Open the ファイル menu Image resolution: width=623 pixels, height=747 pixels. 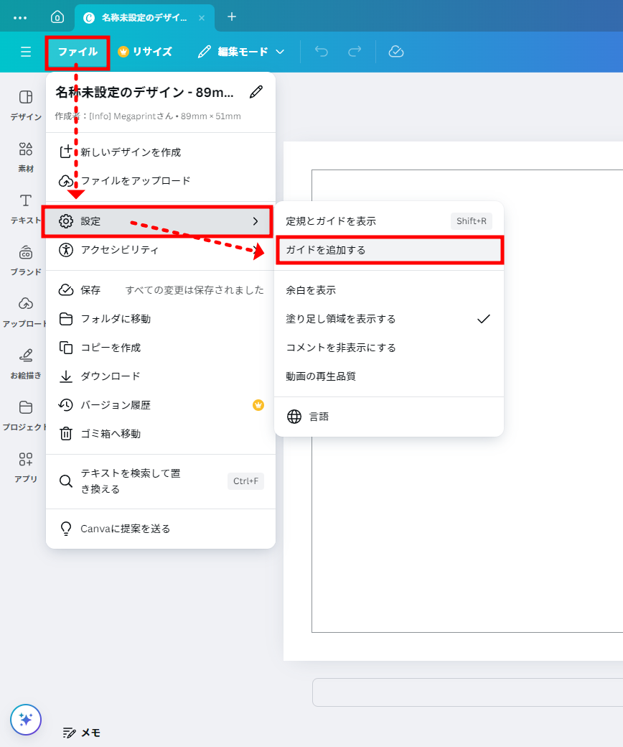click(x=78, y=52)
